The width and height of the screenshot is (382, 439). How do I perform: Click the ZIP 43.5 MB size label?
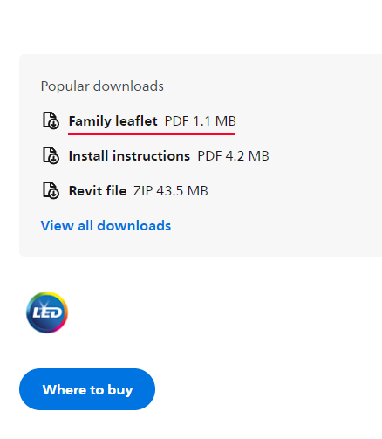(x=171, y=191)
